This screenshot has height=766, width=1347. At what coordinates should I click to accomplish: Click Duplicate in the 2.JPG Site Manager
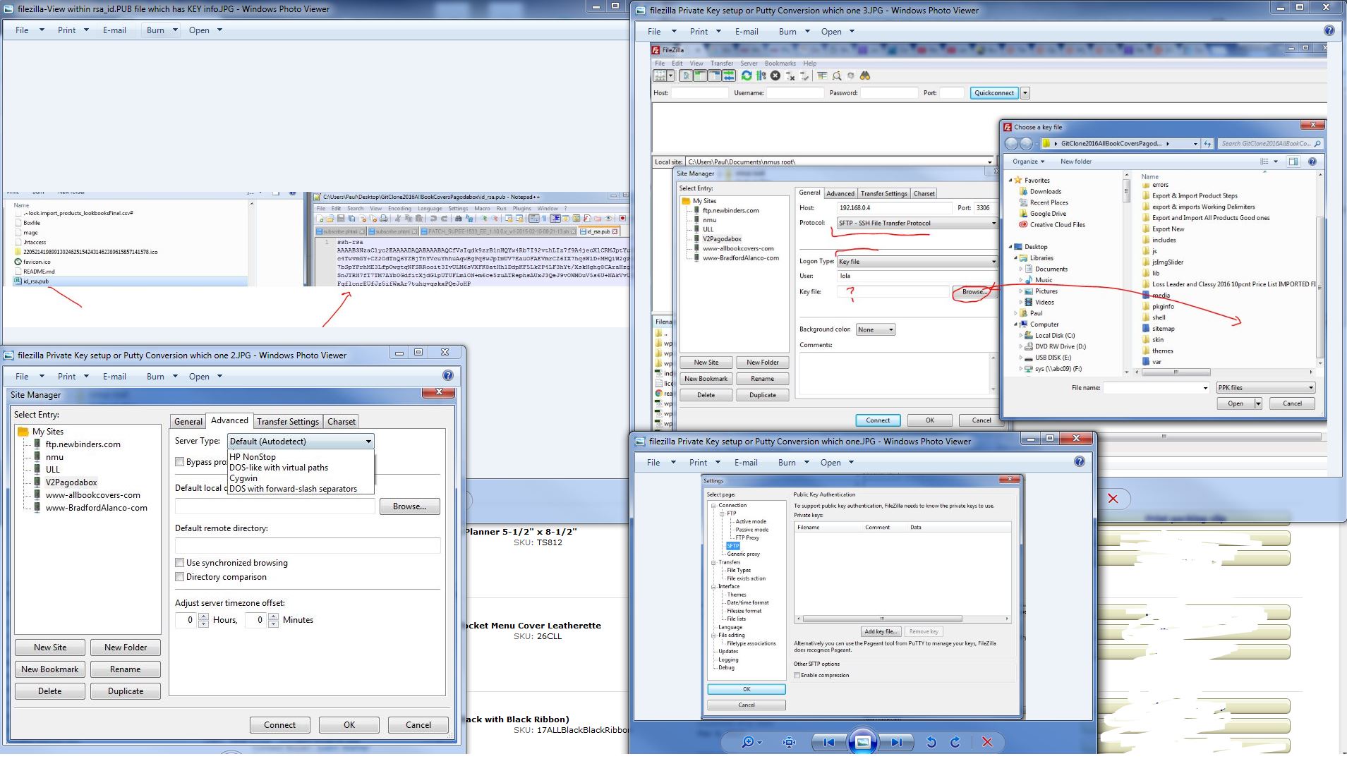click(x=126, y=691)
